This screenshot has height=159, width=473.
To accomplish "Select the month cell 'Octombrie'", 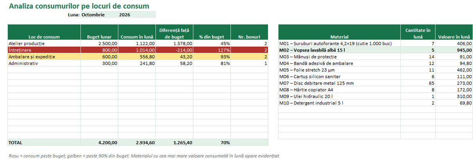I will [x=99, y=15].
